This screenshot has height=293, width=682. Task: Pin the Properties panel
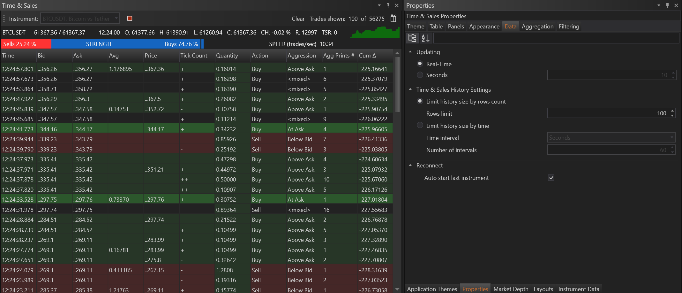[667, 5]
